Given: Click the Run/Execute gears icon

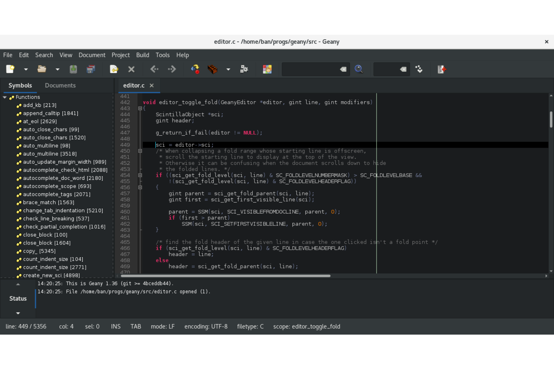Looking at the screenshot, I should coord(244,69).
